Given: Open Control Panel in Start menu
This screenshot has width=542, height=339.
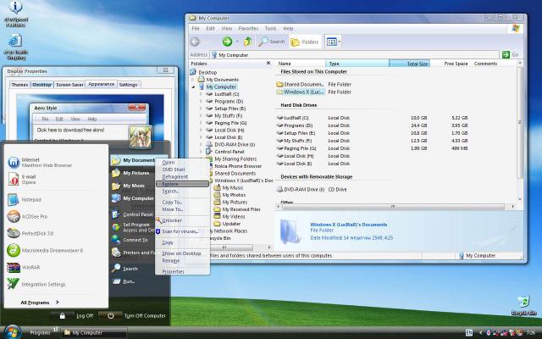Looking at the screenshot, I should pyautogui.click(x=132, y=214).
